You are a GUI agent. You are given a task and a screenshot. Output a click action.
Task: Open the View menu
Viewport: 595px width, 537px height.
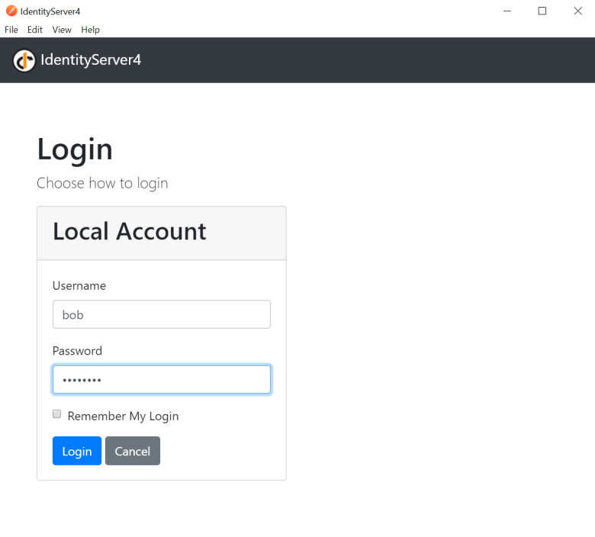coord(62,30)
